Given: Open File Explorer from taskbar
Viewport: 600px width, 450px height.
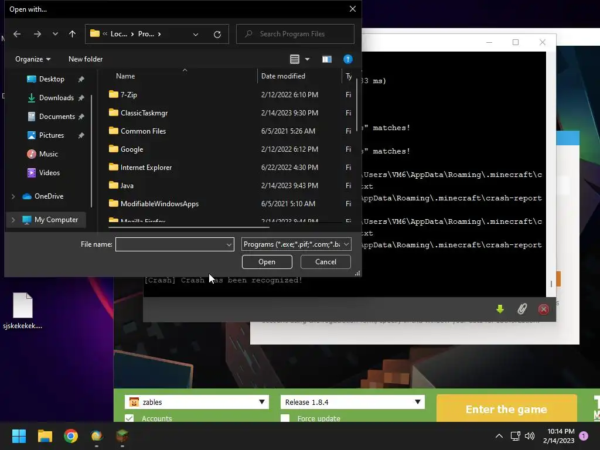Looking at the screenshot, I should [45, 436].
